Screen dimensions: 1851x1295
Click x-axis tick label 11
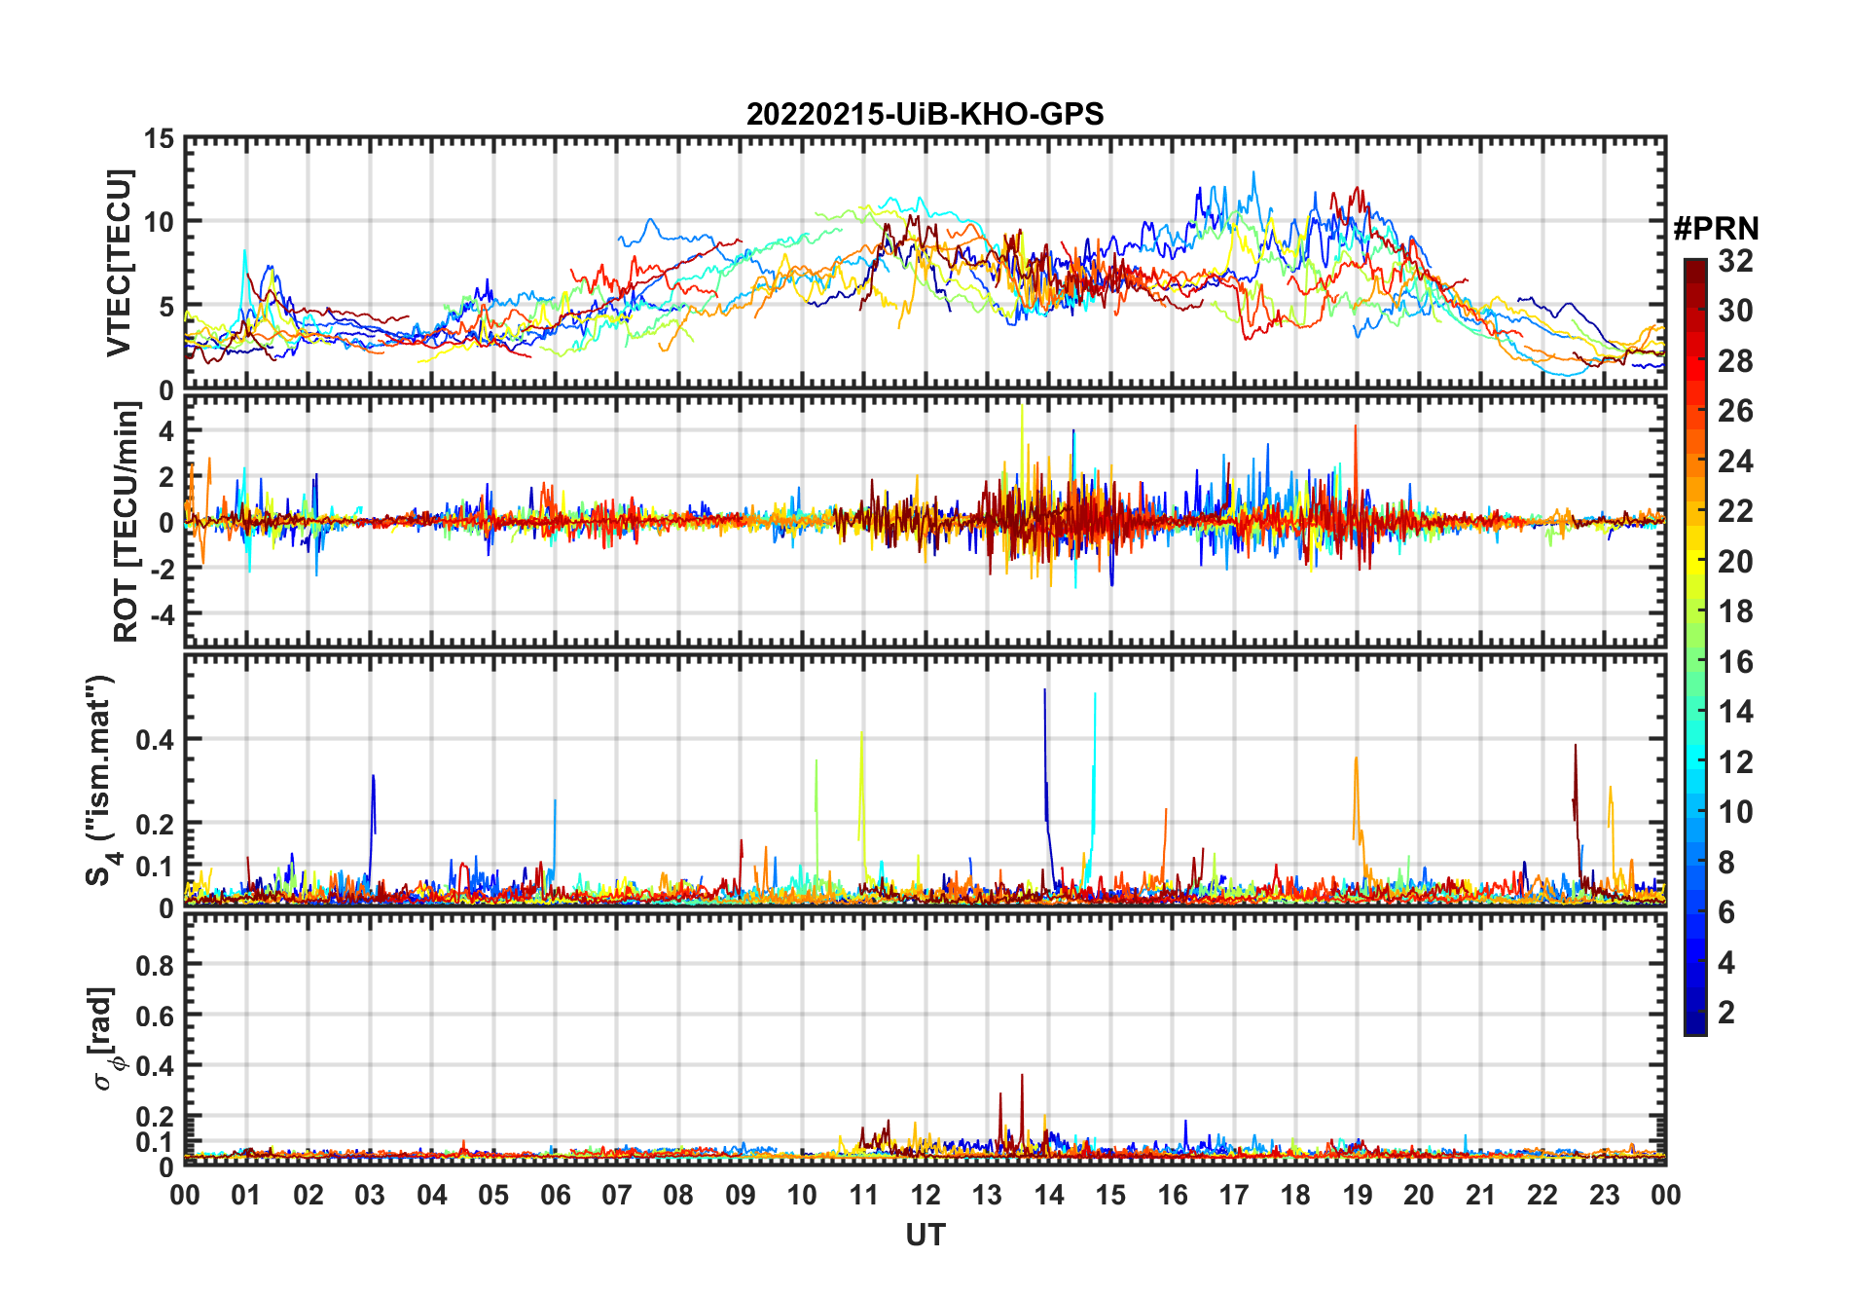pos(863,1196)
